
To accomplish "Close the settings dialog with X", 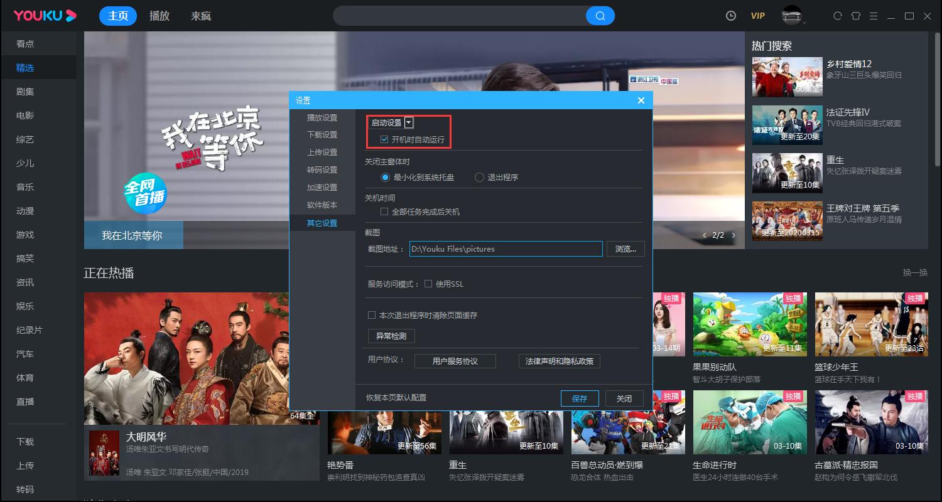I will (641, 100).
